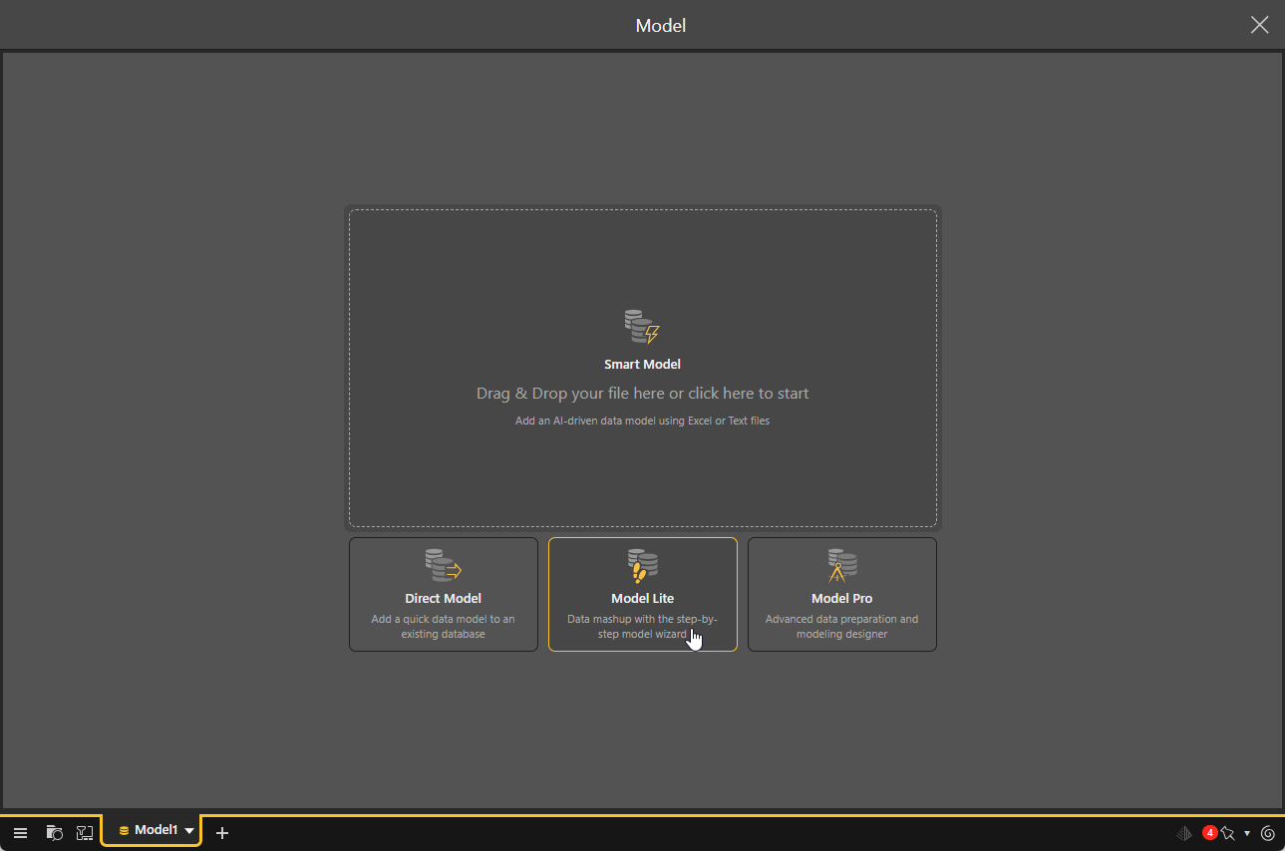Expand the Model1 tab dropdown arrow
The height and width of the screenshot is (851, 1285).
(189, 831)
